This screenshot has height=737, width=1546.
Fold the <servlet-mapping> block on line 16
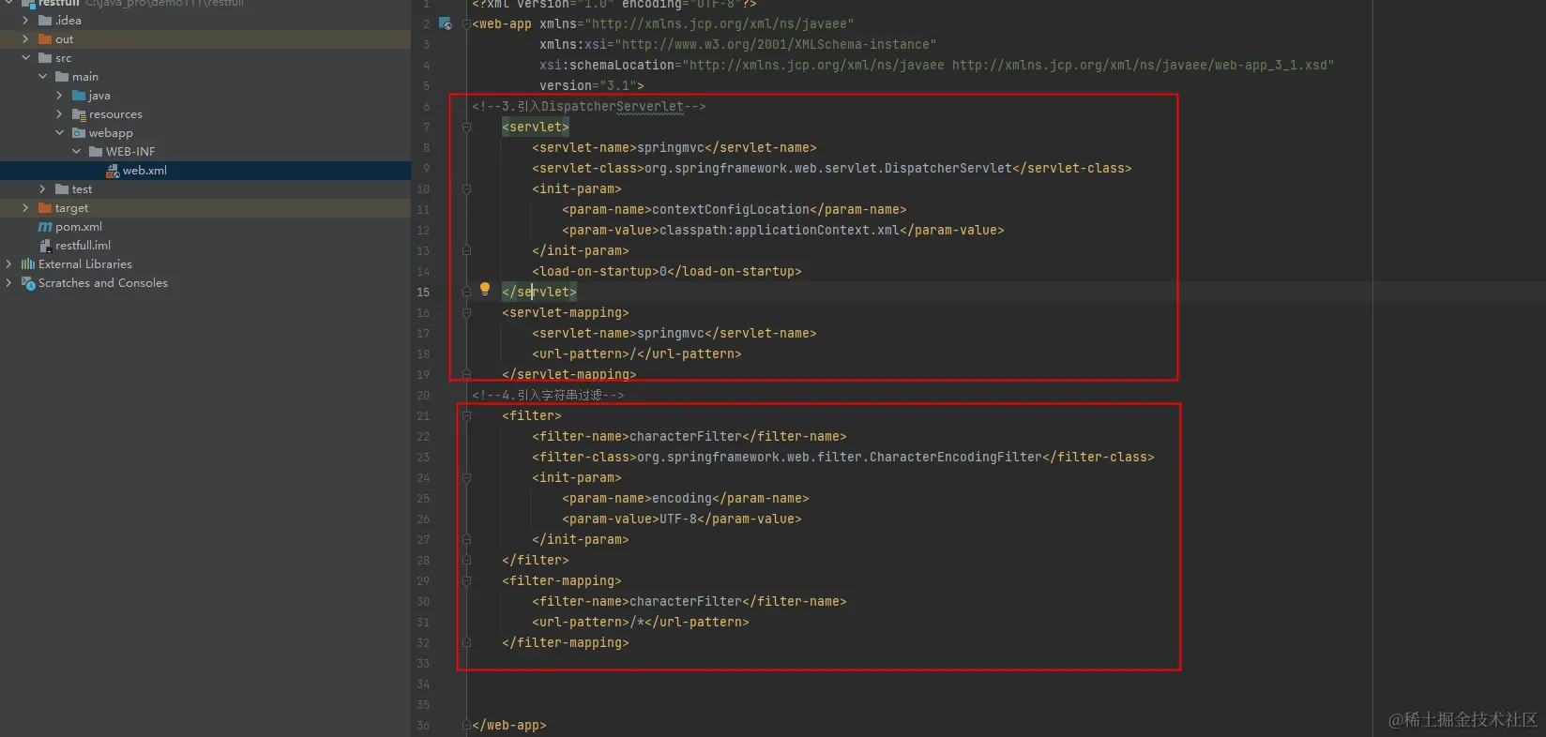pos(466,313)
